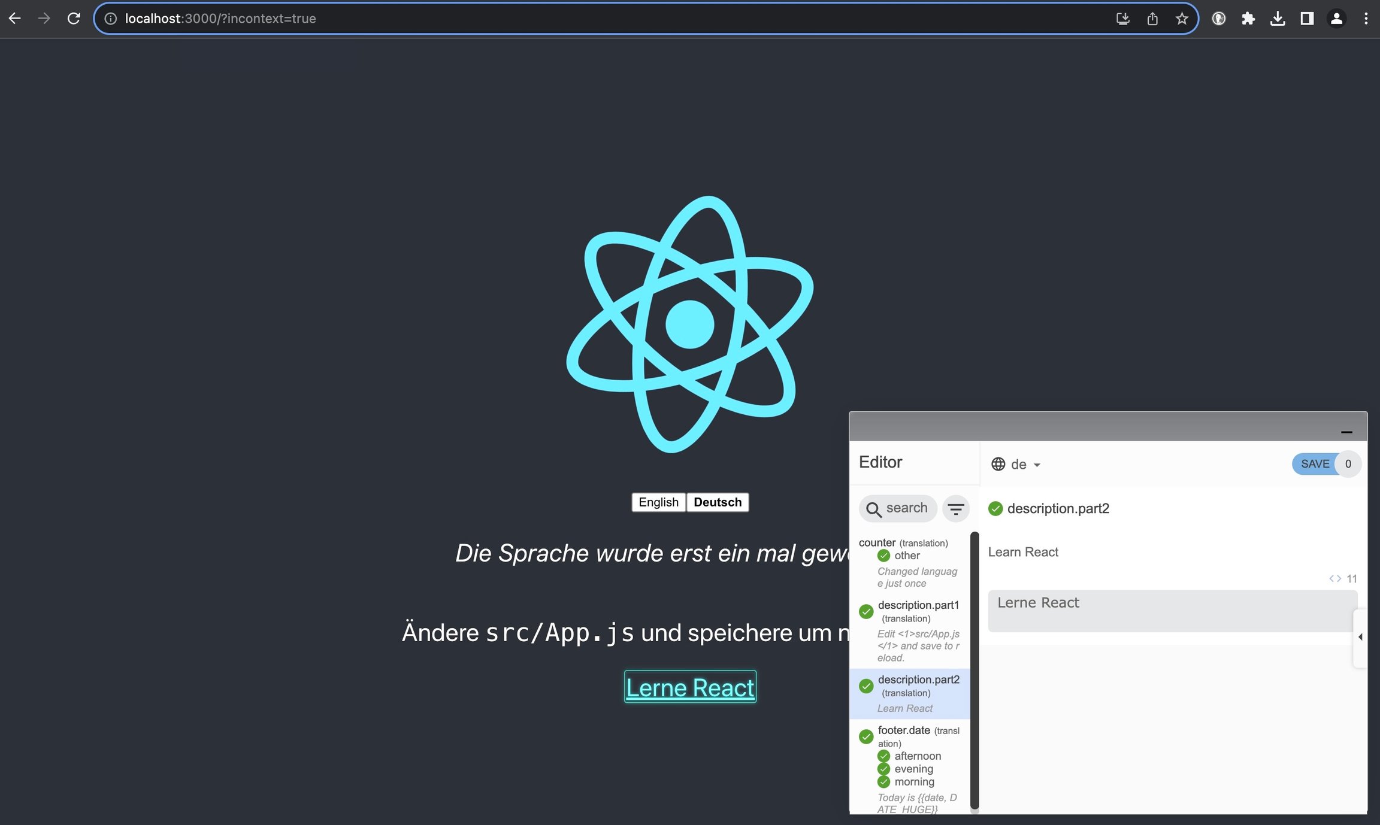Bookmark page with star icon

point(1181,19)
